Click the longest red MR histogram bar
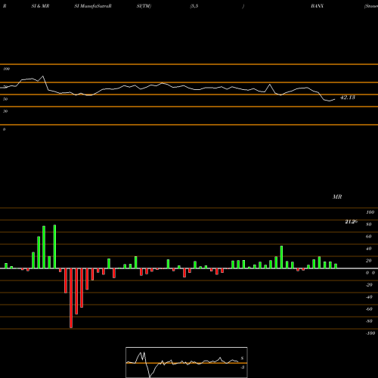Viewport: 378px width, 378px height. coord(71,298)
